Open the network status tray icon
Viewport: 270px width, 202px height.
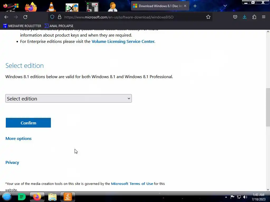point(239,197)
